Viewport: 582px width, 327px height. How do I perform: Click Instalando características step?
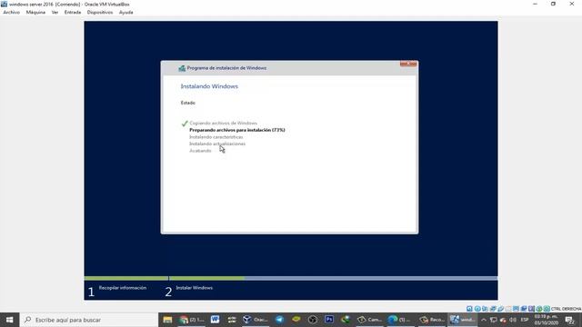[x=216, y=137]
